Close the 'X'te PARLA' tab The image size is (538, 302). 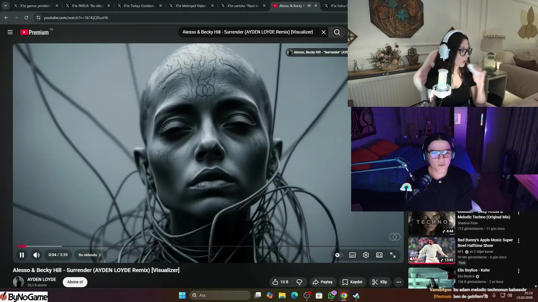[109, 6]
